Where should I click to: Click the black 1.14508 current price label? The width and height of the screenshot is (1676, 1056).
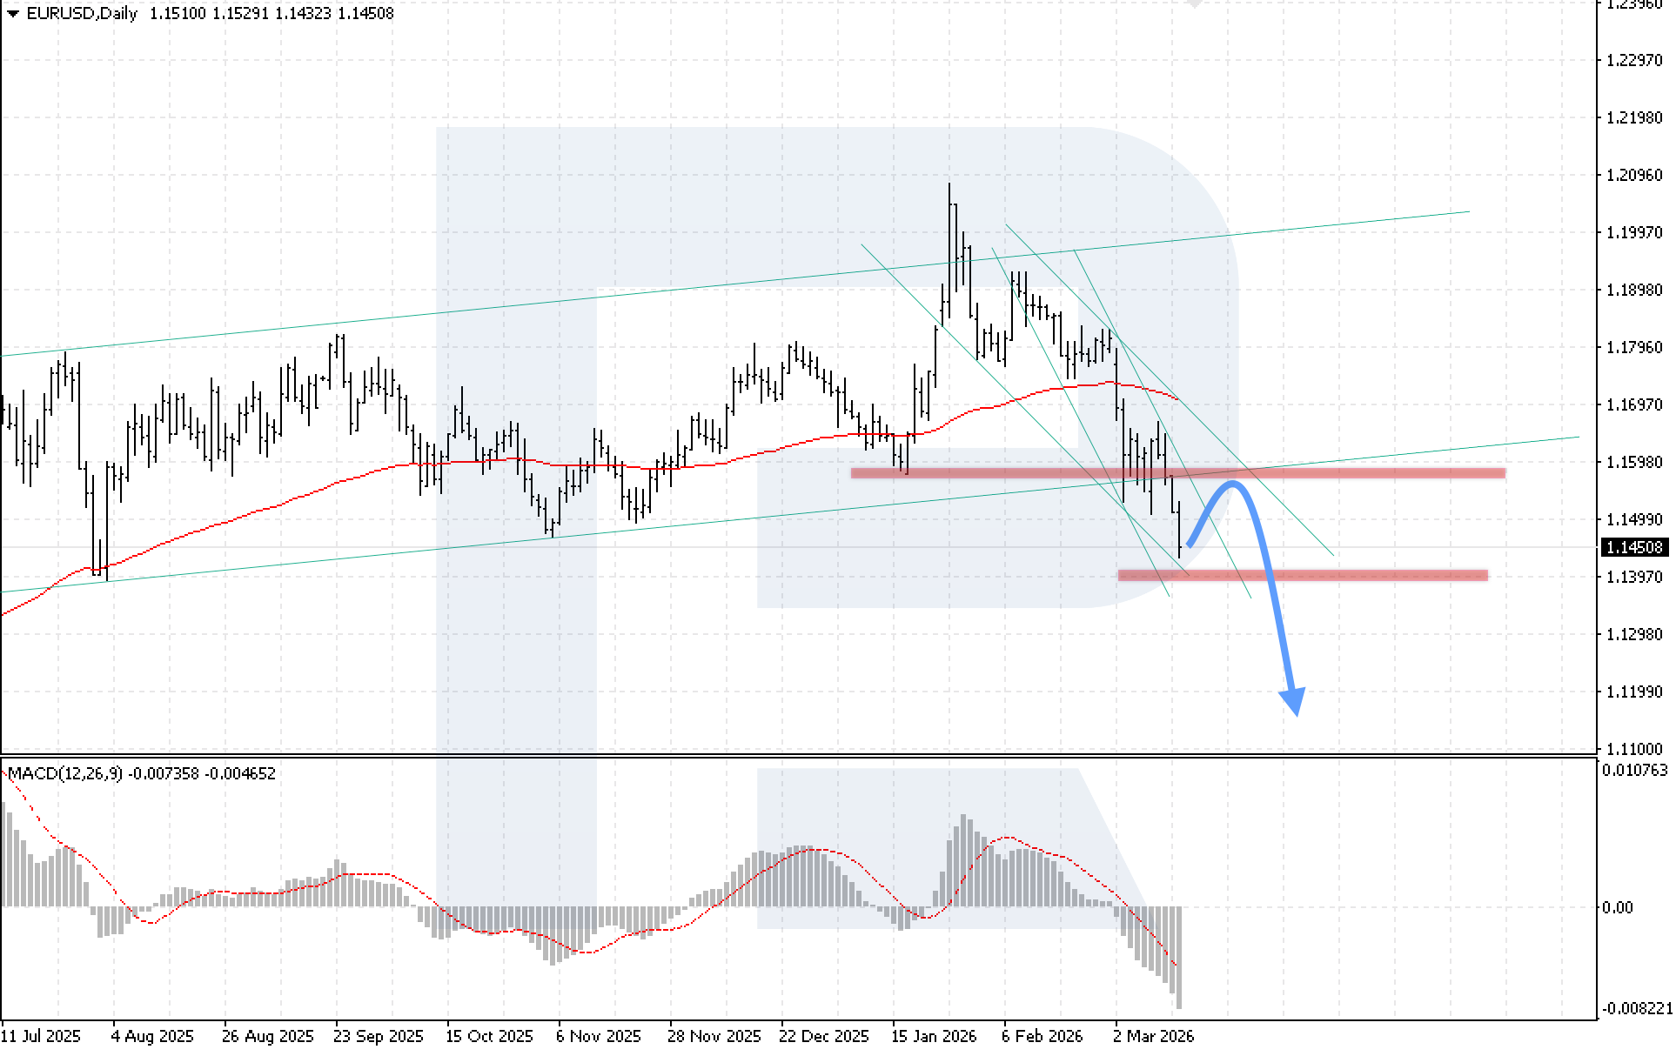pos(1635,547)
